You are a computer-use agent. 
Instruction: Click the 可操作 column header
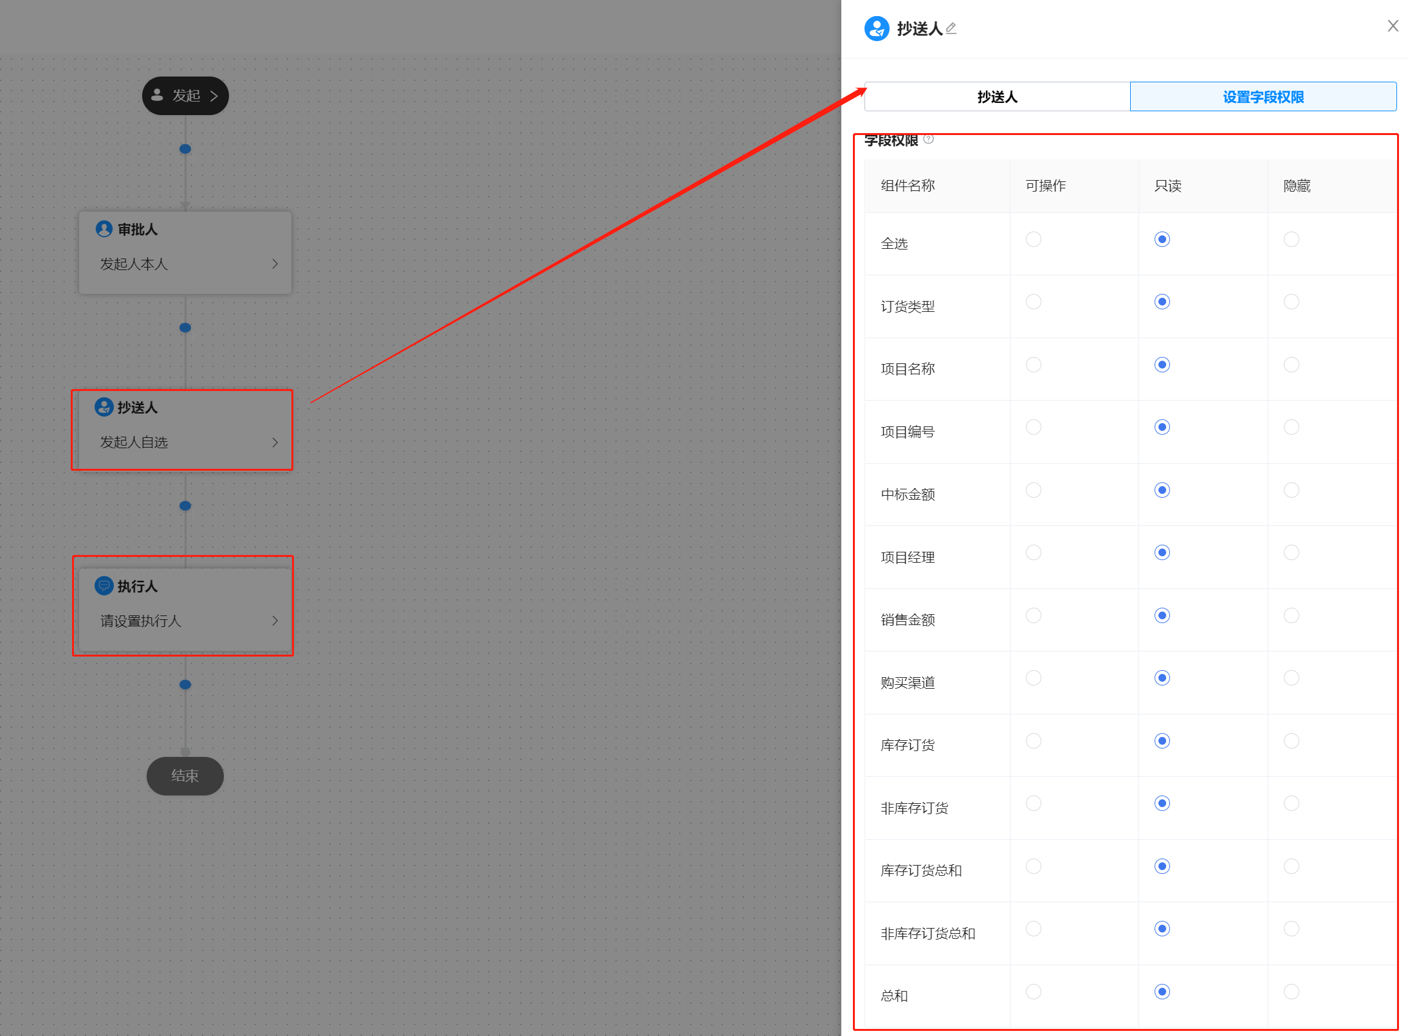tap(1046, 186)
